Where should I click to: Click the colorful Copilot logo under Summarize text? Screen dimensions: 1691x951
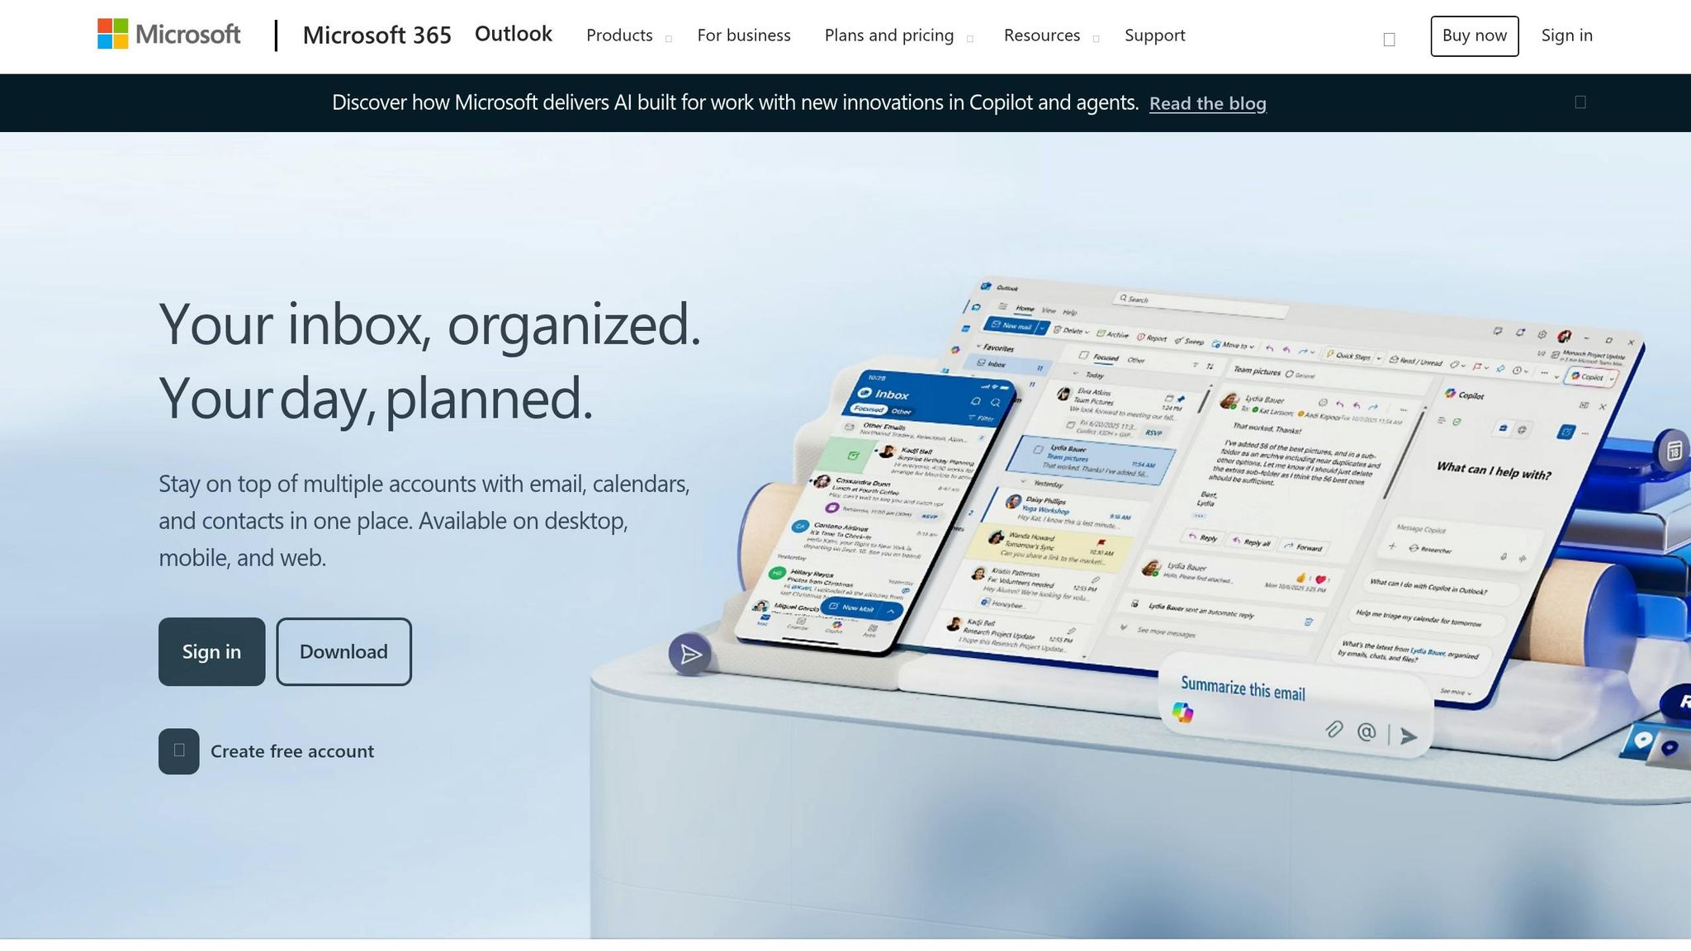(x=1182, y=712)
